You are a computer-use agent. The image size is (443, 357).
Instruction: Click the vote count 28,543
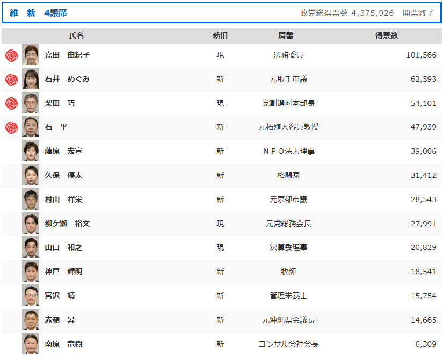point(424,199)
